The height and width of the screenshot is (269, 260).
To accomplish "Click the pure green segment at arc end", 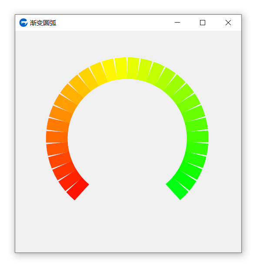I will 177,189.
